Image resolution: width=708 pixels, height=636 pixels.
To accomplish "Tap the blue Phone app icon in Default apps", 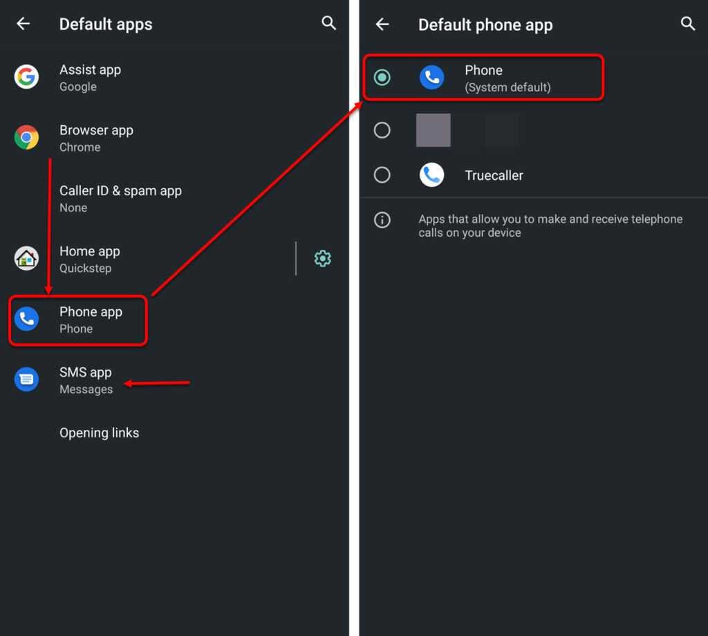I will point(26,319).
